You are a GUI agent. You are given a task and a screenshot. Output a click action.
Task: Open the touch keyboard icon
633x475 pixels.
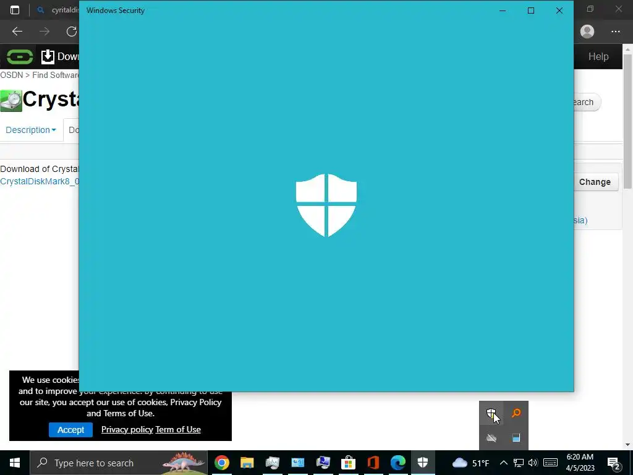tap(550, 463)
